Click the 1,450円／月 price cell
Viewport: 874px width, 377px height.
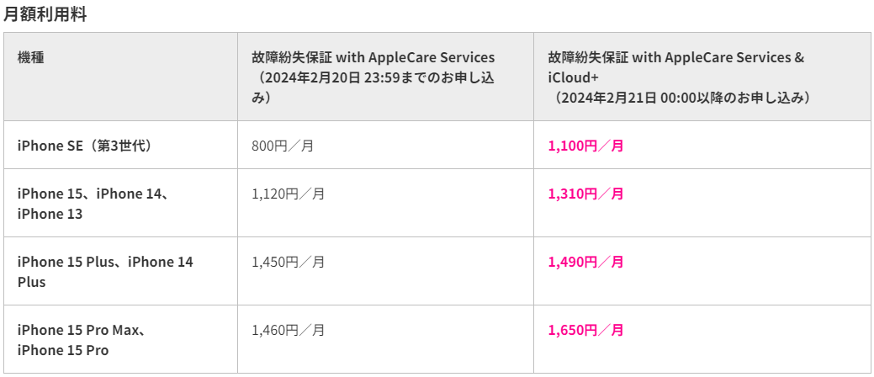pos(288,262)
